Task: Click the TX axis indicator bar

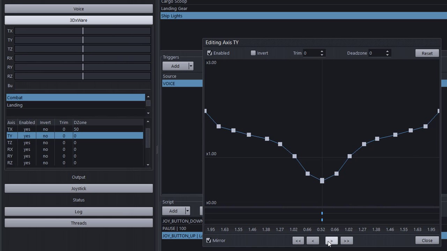Action: pos(82,31)
